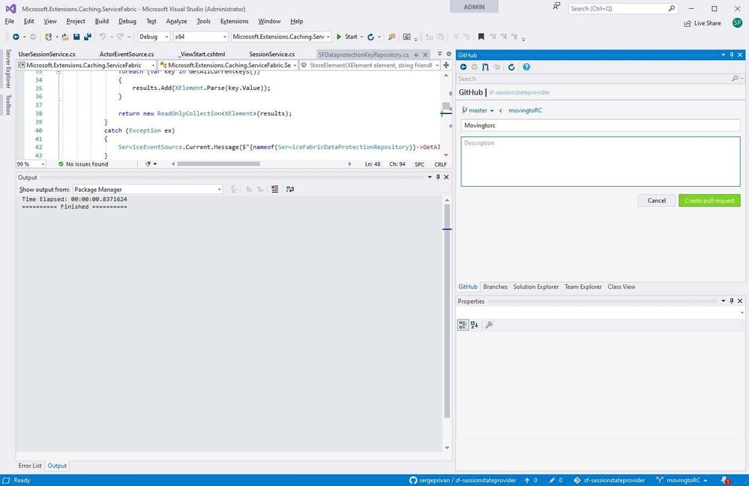Open the GitHub panel window options dropdown
Screen dimensions: 749x486
pos(723,55)
